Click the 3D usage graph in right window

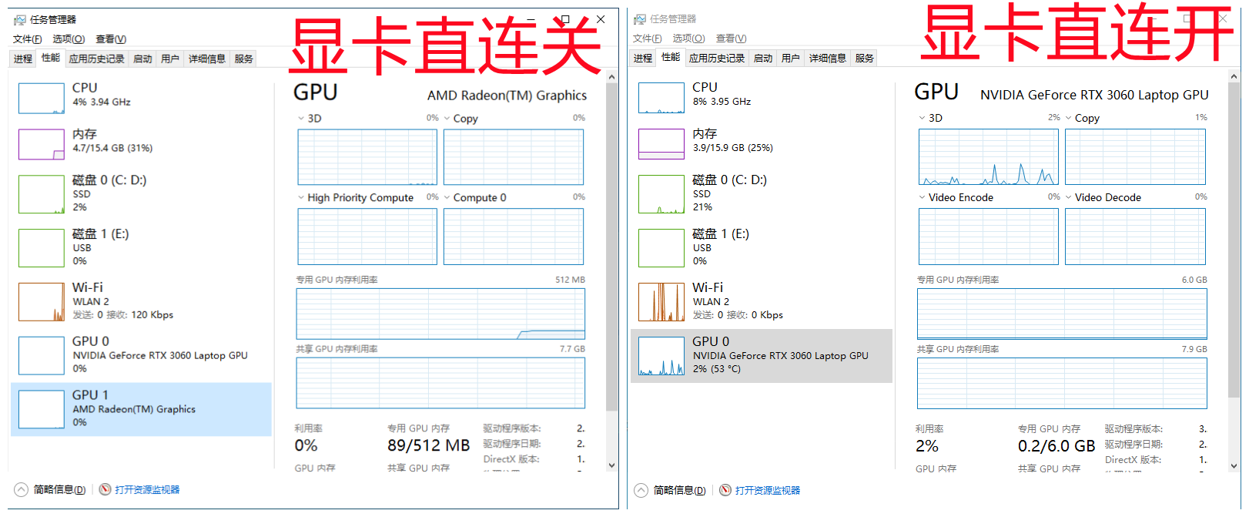(988, 156)
